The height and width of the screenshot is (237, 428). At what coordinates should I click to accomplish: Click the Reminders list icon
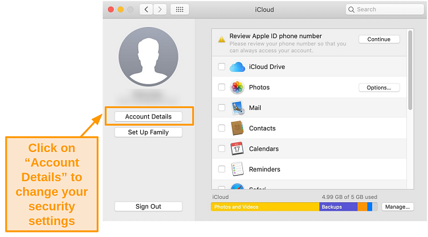(x=237, y=169)
